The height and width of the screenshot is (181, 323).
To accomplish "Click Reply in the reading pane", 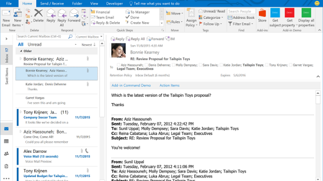I will [118, 39].
